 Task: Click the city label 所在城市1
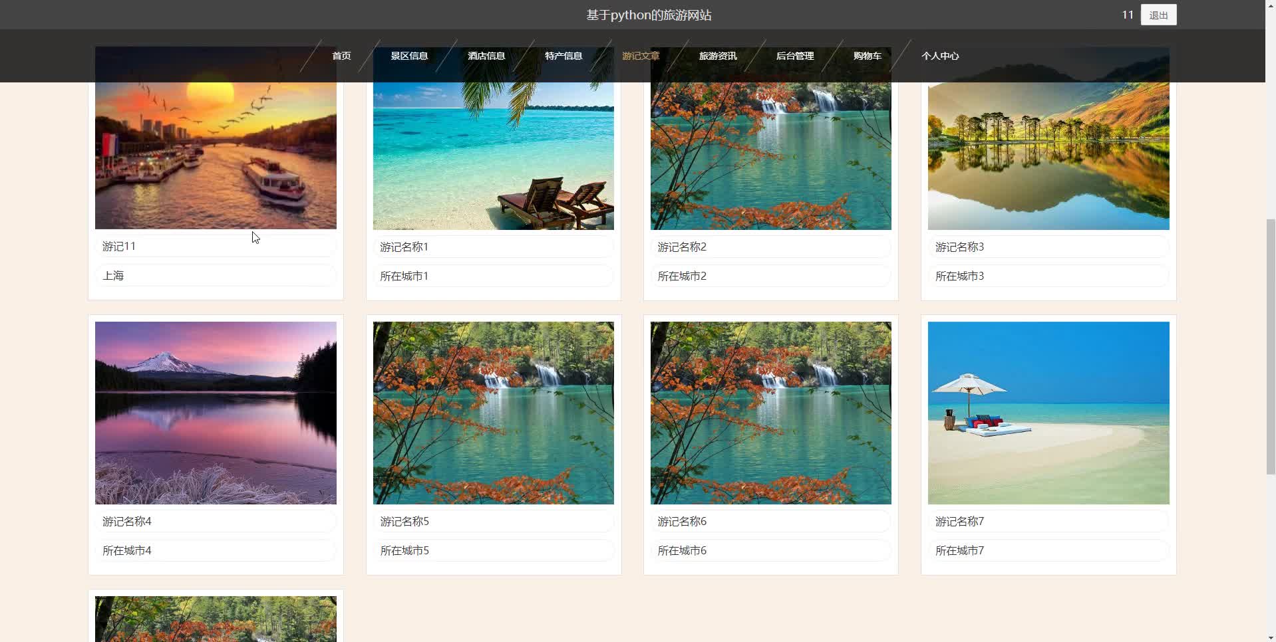(x=404, y=276)
